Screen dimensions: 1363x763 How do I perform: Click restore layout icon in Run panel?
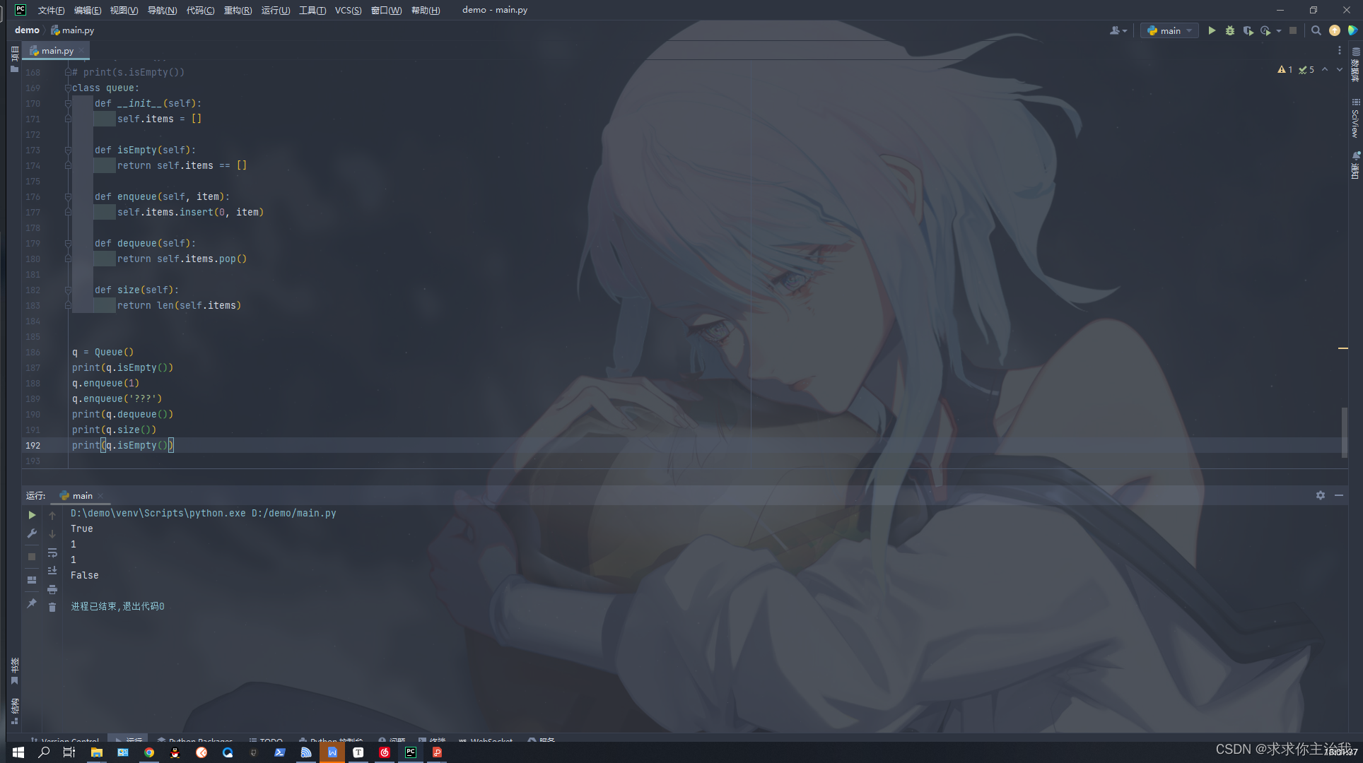32,580
